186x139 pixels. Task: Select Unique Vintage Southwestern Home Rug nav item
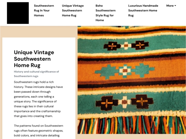point(73,11)
